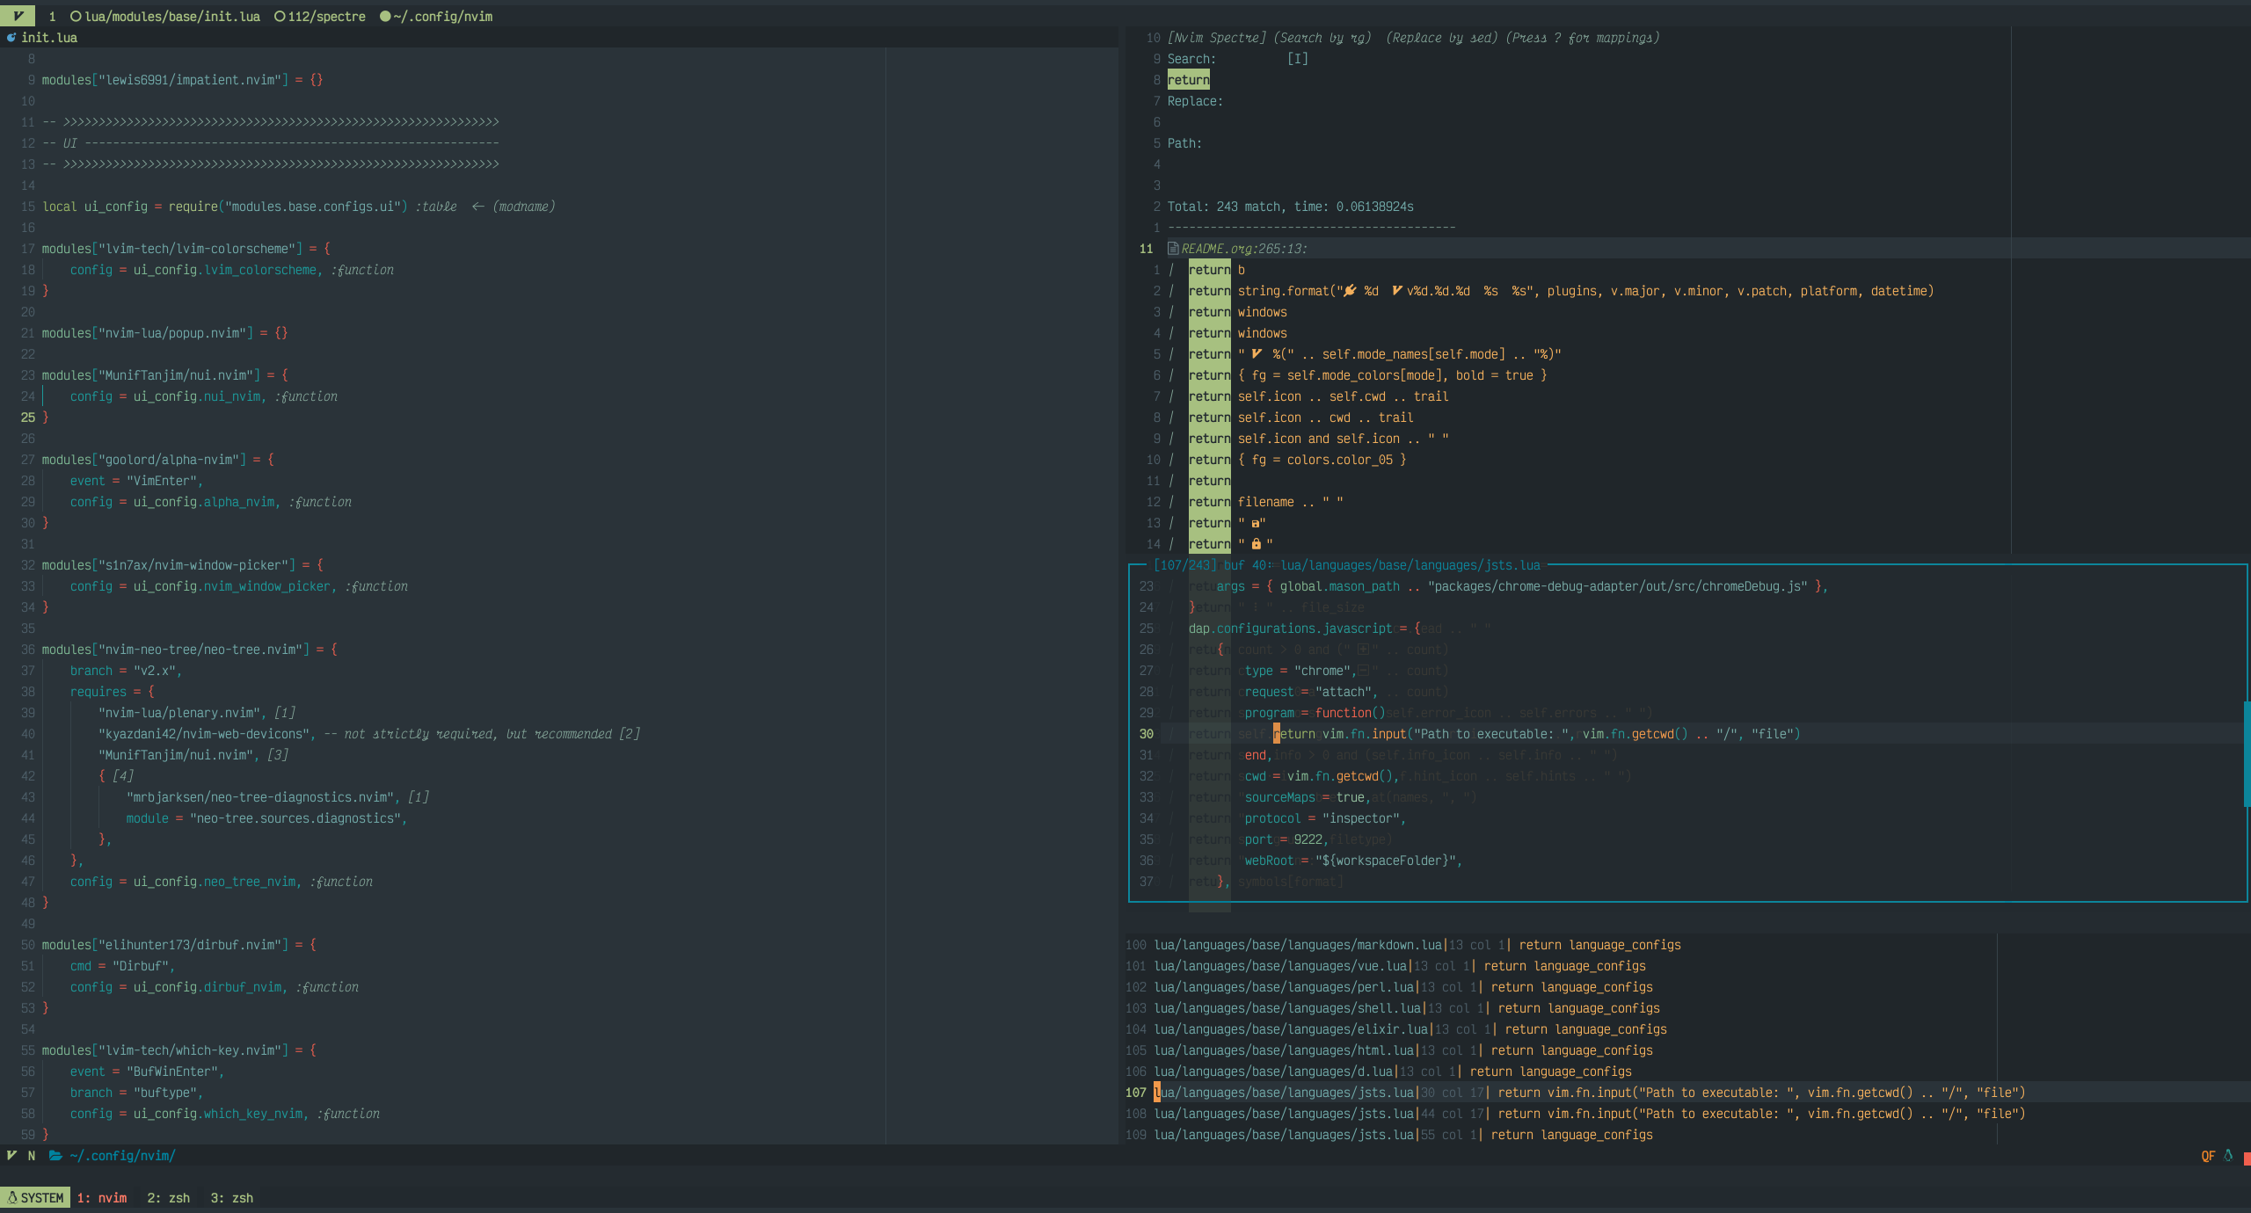The width and height of the screenshot is (2251, 1213).
Task: Select the circle marker before 112/spectre tab
Action: point(280,17)
